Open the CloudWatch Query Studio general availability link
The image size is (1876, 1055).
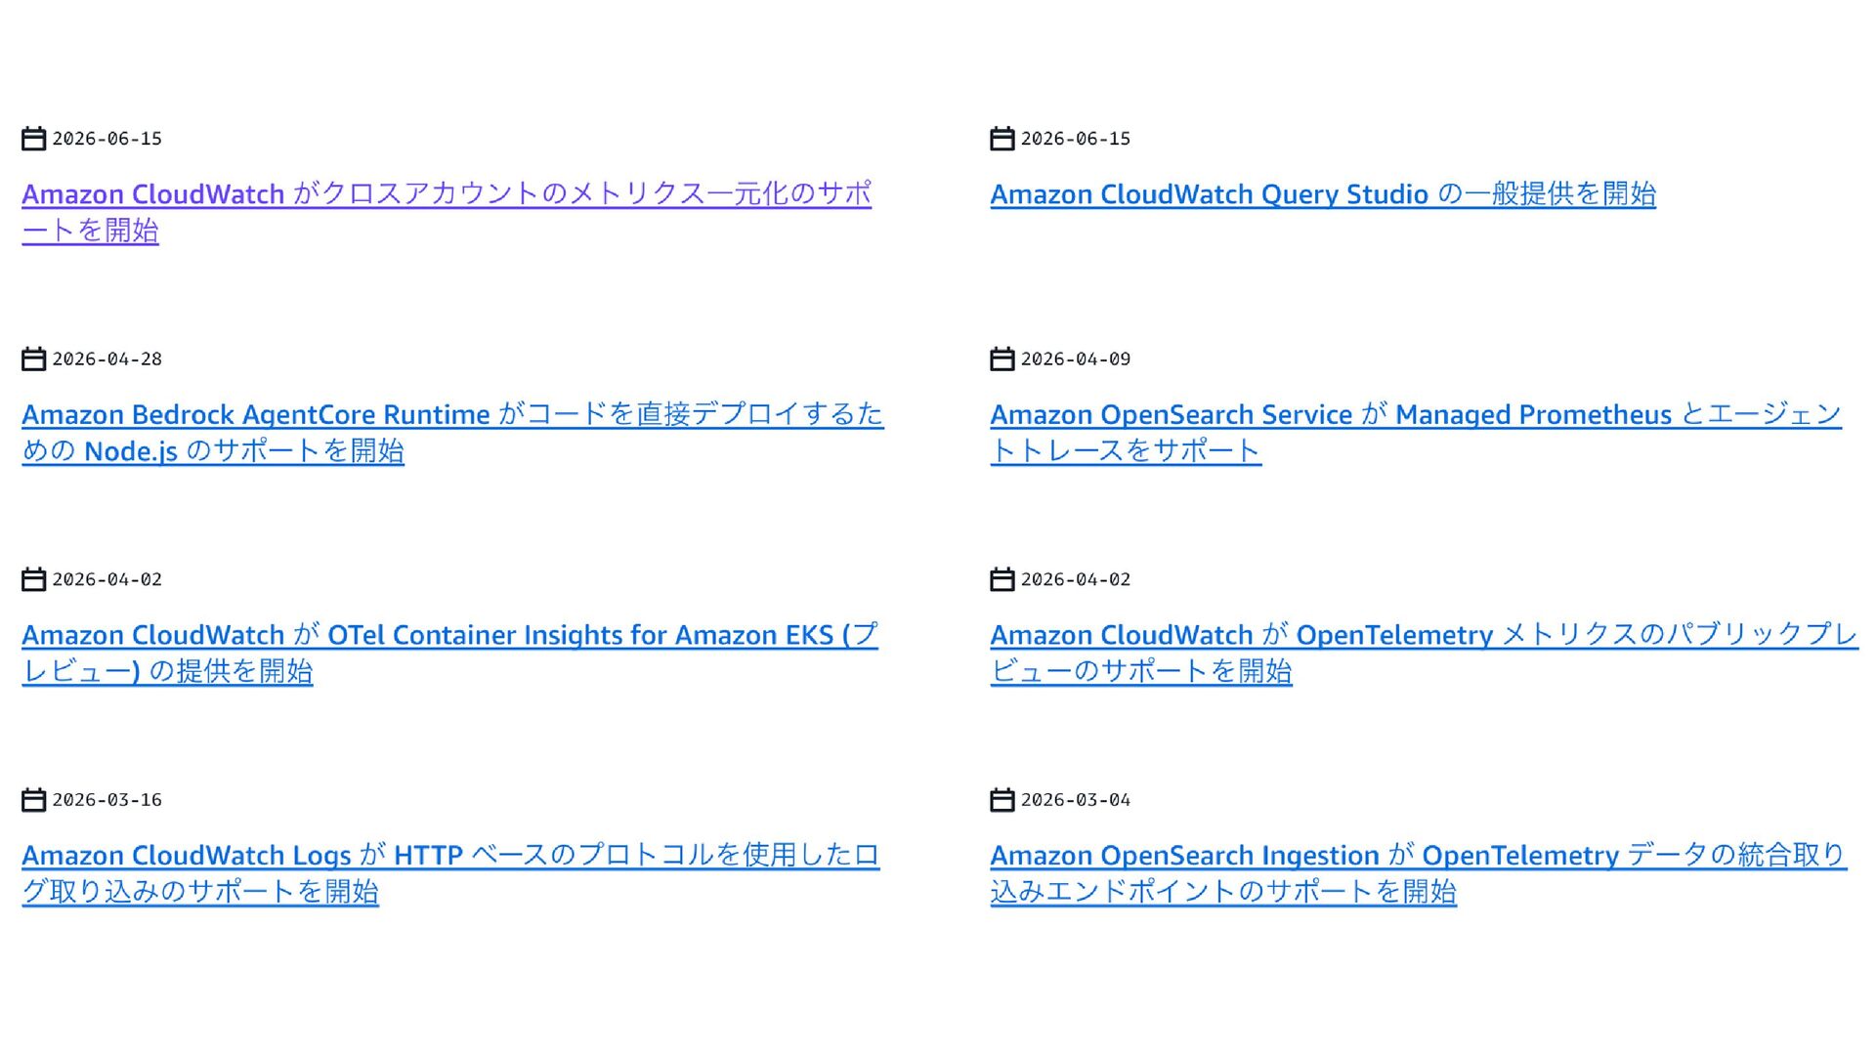click(x=1323, y=194)
